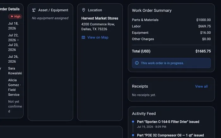Click the Location pin icon
The height and width of the screenshot is (138, 221).
click(84, 10)
